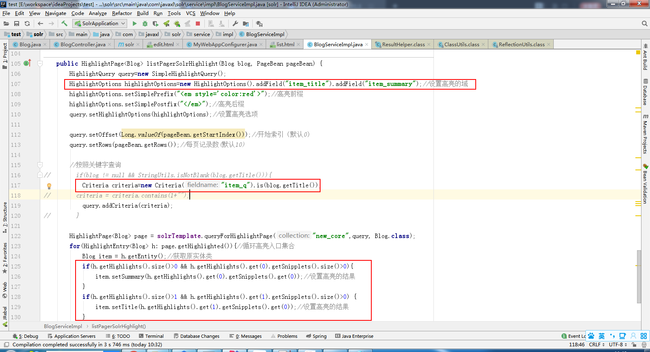This screenshot has height=352, width=650.
Task: Launch Debug with JRebel bug icon
Action: 177,24
